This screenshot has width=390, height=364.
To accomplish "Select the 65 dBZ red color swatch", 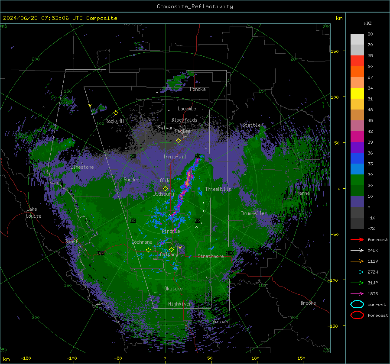I will coord(357,61).
